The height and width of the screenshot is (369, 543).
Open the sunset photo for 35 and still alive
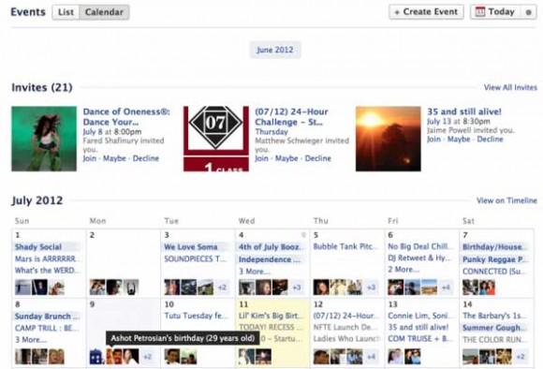tap(389, 139)
